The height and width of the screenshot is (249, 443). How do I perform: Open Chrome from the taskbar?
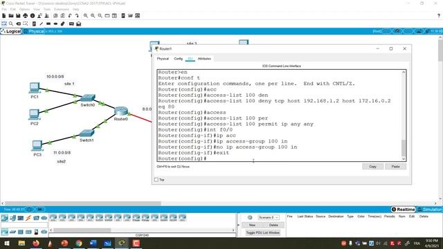(x=78, y=243)
